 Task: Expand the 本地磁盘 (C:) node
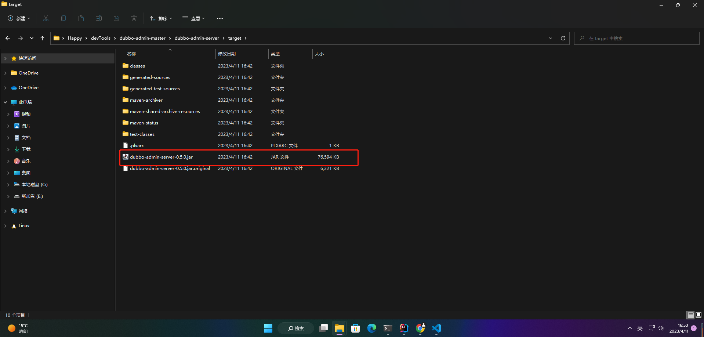tap(8, 185)
